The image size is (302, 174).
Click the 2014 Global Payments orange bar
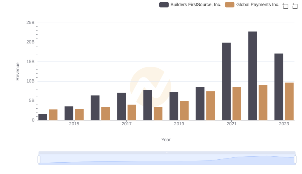[53, 115]
